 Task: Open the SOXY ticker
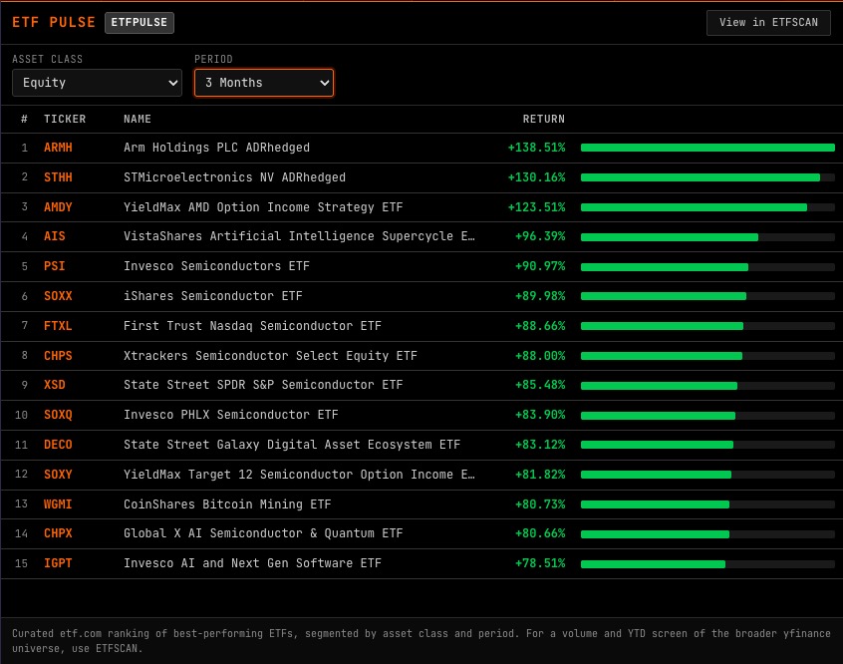tap(58, 475)
